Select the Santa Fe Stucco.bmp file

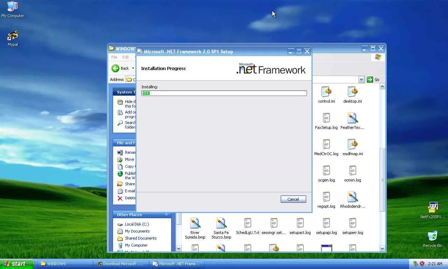click(x=221, y=229)
